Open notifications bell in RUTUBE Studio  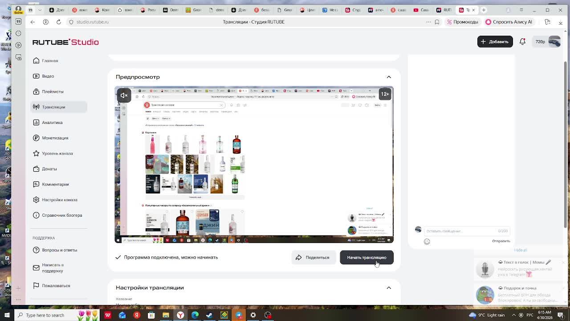click(522, 41)
